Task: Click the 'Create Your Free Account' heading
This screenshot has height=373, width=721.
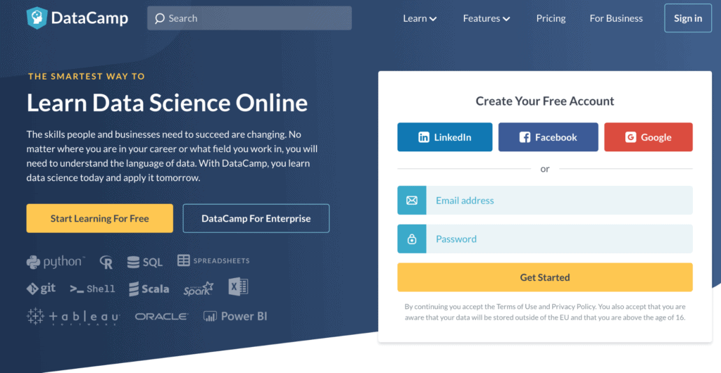Action: tap(545, 101)
